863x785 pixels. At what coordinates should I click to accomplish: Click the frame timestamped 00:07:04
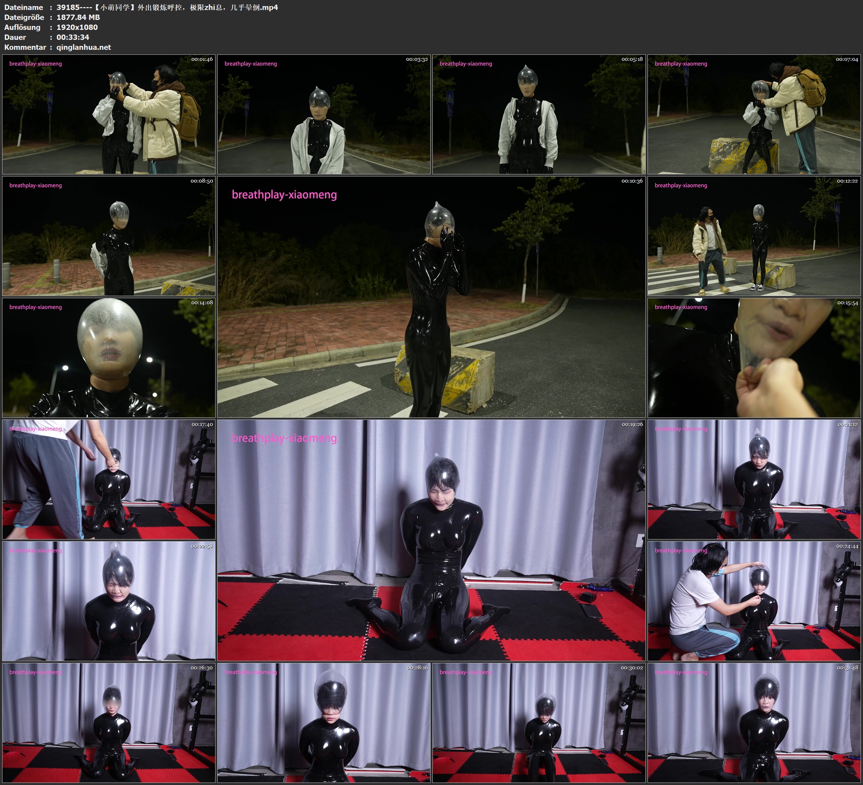click(754, 114)
